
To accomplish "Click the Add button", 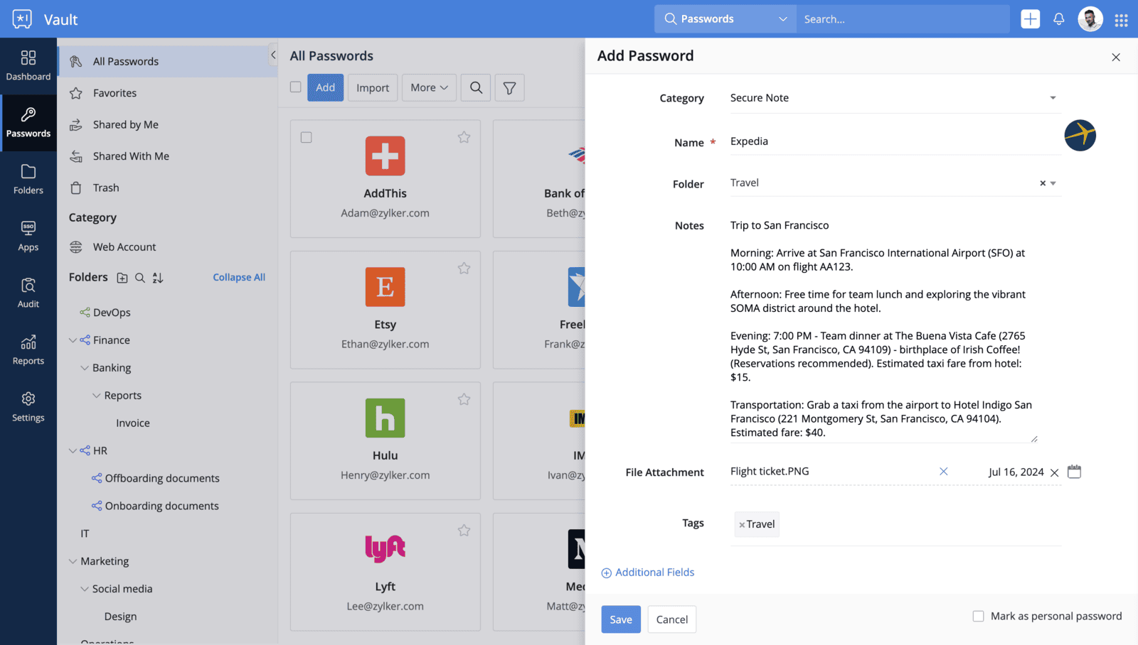I will (x=325, y=87).
